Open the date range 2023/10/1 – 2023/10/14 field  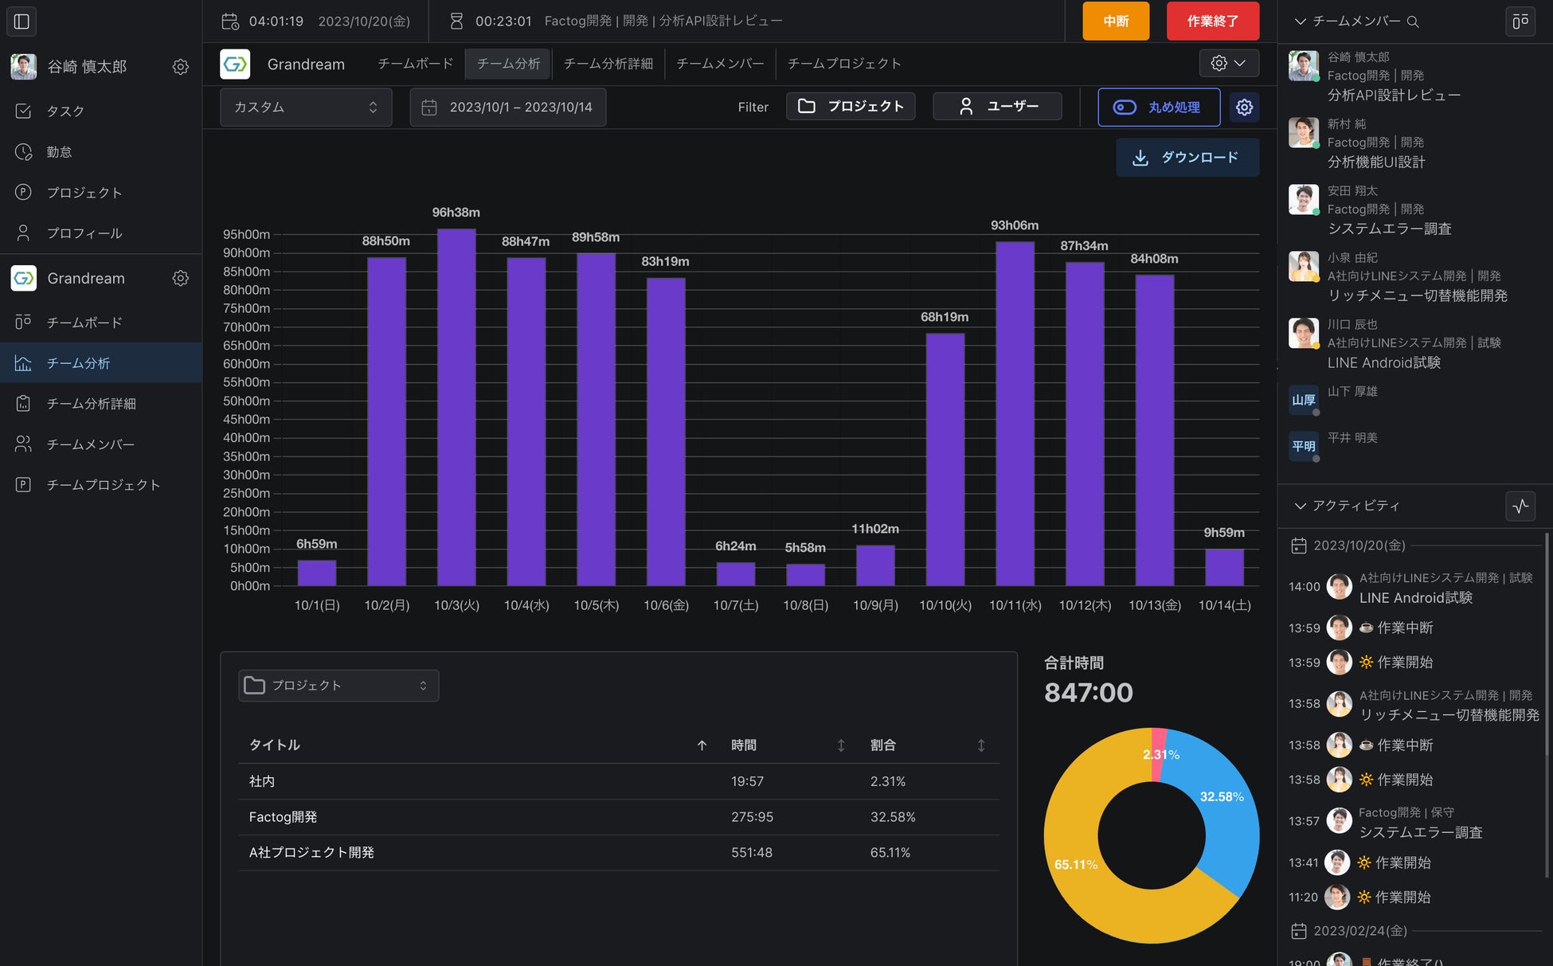(x=507, y=107)
